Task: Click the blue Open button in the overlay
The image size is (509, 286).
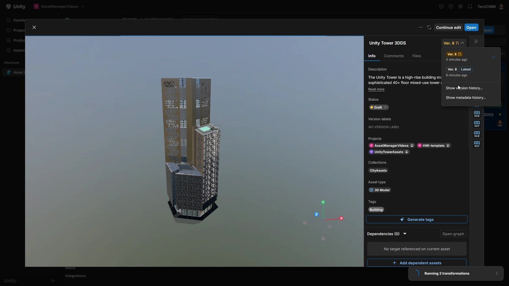Action: coord(471,28)
